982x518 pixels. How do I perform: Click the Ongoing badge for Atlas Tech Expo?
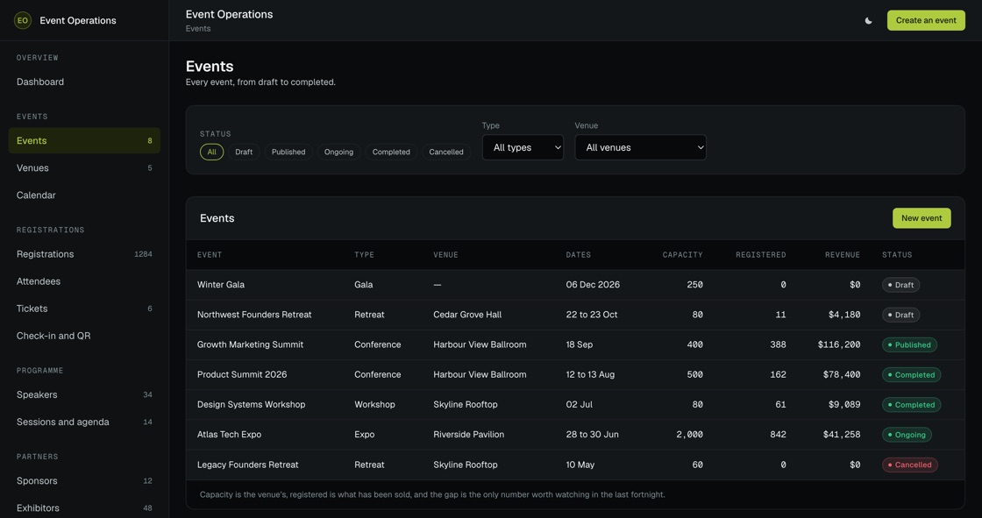pyautogui.click(x=907, y=435)
